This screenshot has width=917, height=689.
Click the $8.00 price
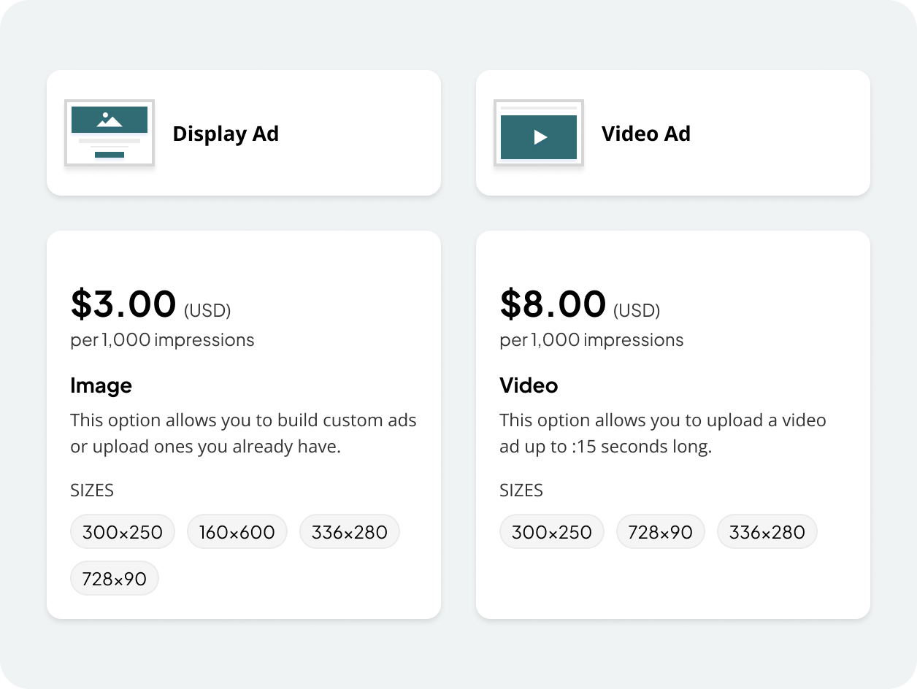point(553,304)
